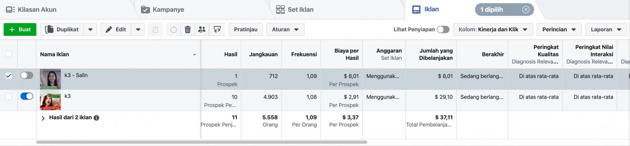This screenshot has height=146, width=630.
Task: Turn on the k3 - Salin ad toggle
Action: 27,75
